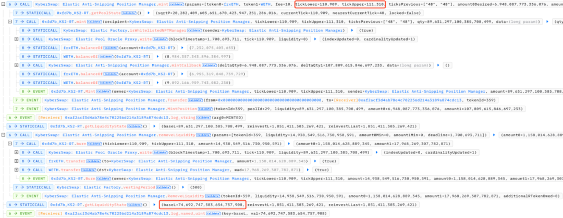
Task: Open Calldata badge of 0xfd7b_KS2-RT.Burn event
Action: pos(102,178)
